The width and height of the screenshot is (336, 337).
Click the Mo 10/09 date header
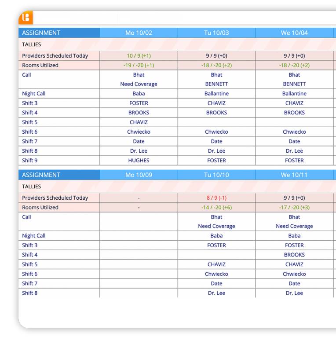[x=139, y=175]
